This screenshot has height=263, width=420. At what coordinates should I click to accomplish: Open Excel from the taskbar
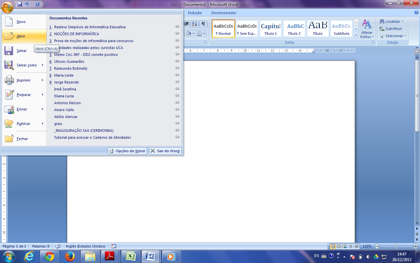coord(131,256)
